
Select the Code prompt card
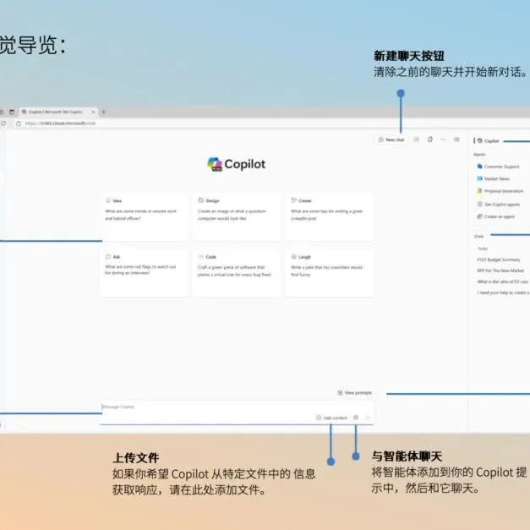(237, 273)
